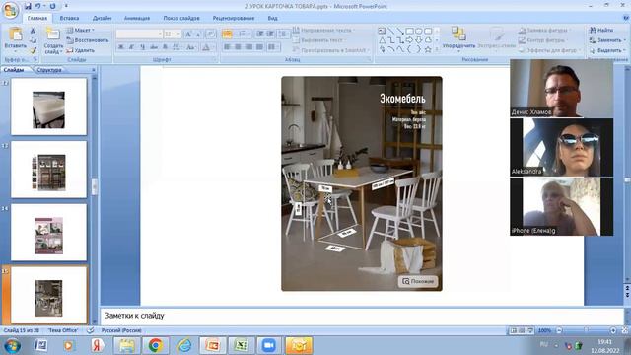
Task: Apply strikethrough formatting in the font group
Action: (154, 47)
